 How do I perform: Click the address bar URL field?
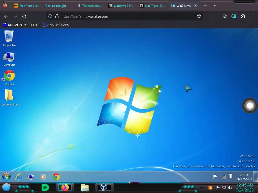(x=124, y=16)
